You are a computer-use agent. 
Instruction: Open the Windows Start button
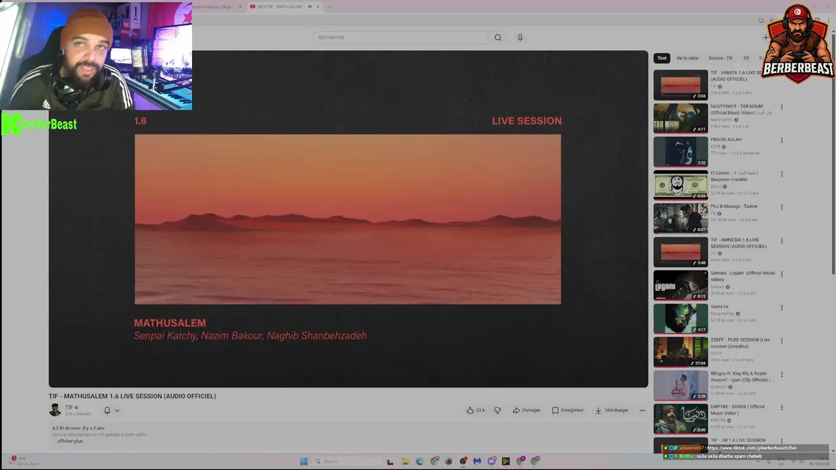(x=304, y=462)
